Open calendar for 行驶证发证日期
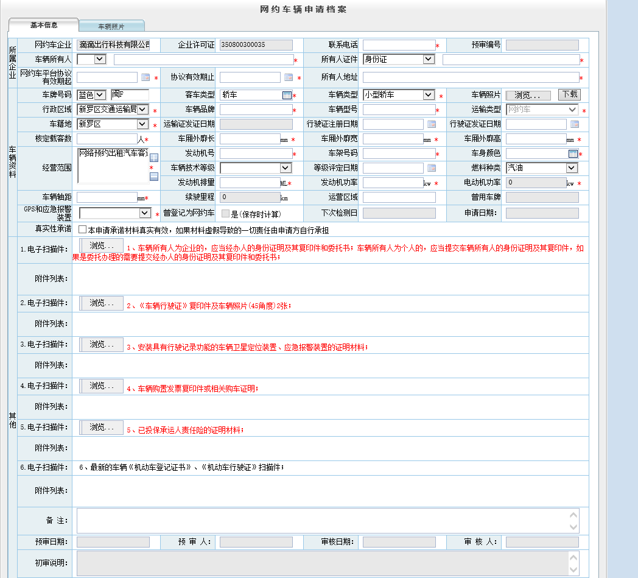638x578 pixels. click(x=574, y=124)
